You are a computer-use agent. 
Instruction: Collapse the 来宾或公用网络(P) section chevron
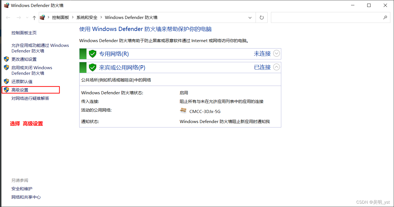tap(277, 67)
